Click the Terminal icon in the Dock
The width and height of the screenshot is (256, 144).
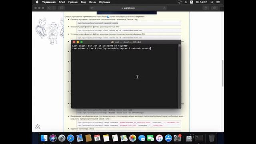point(199,138)
